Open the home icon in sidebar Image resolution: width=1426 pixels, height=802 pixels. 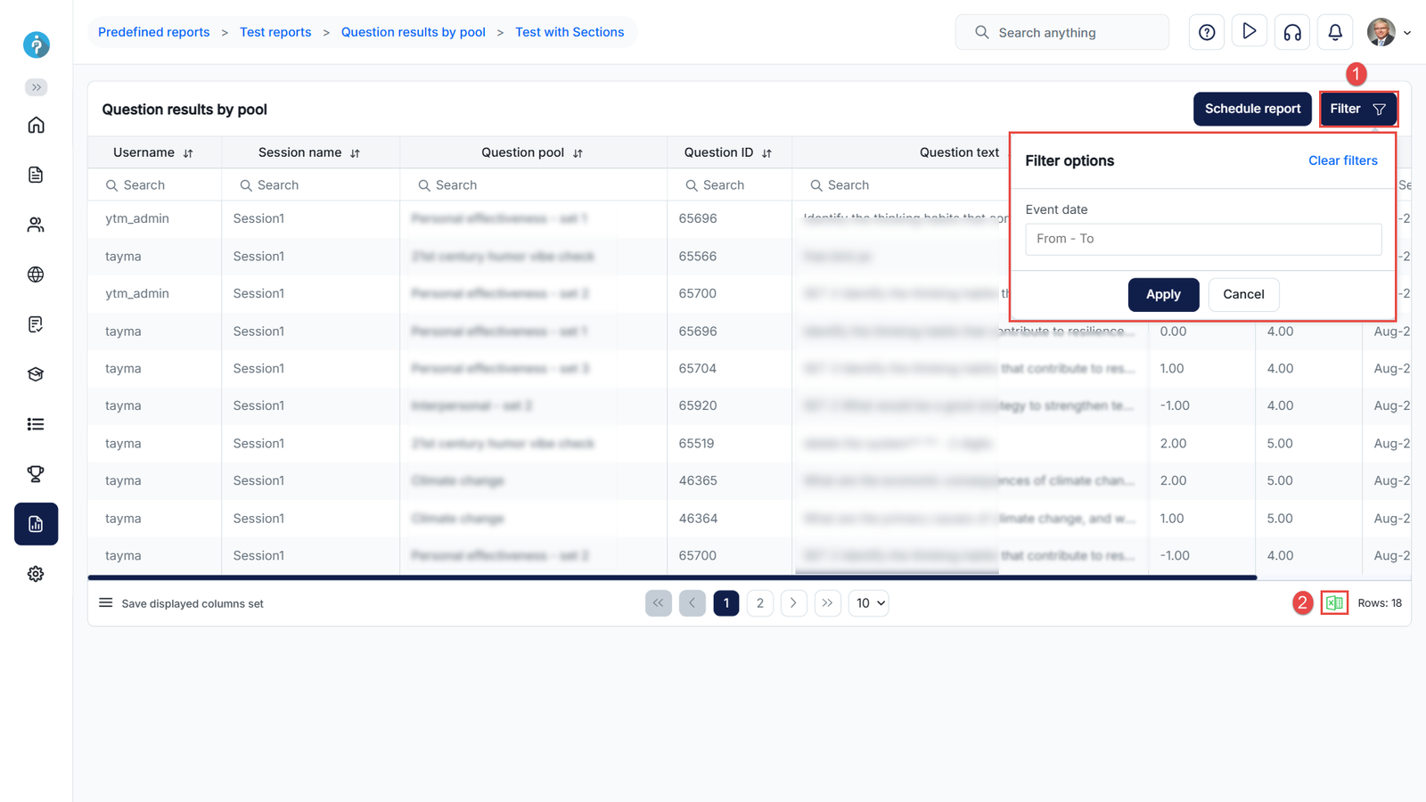pos(36,126)
